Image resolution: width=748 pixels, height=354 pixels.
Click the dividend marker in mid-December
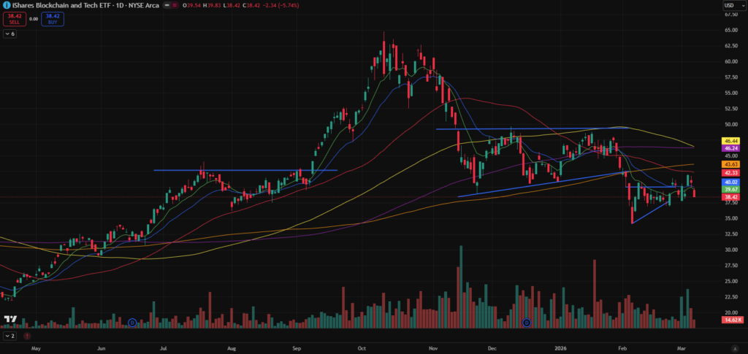[527, 322]
